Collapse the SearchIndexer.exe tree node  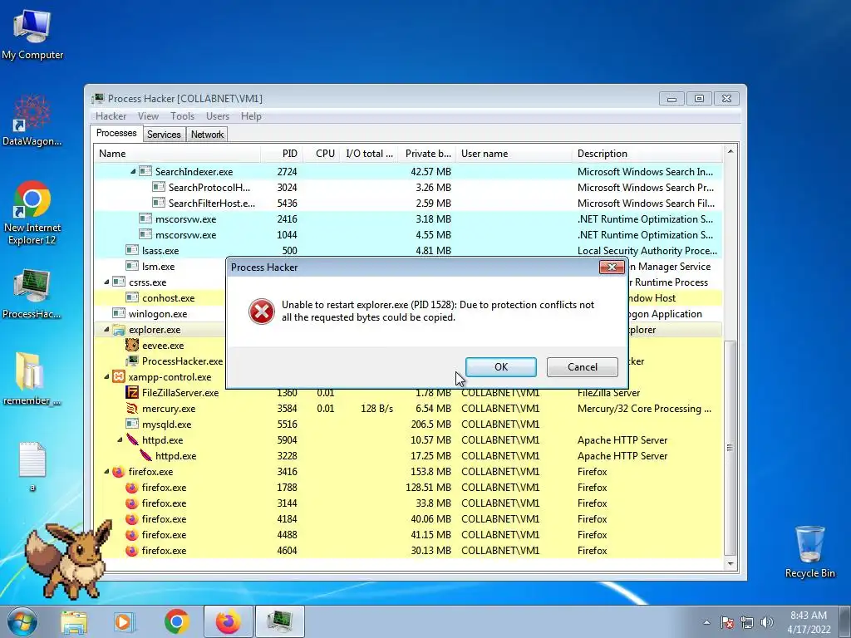[133, 171]
